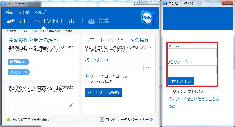Screen dimensions: 235x127
Task: Click the パートナーに接続 button
Action: point(103,92)
